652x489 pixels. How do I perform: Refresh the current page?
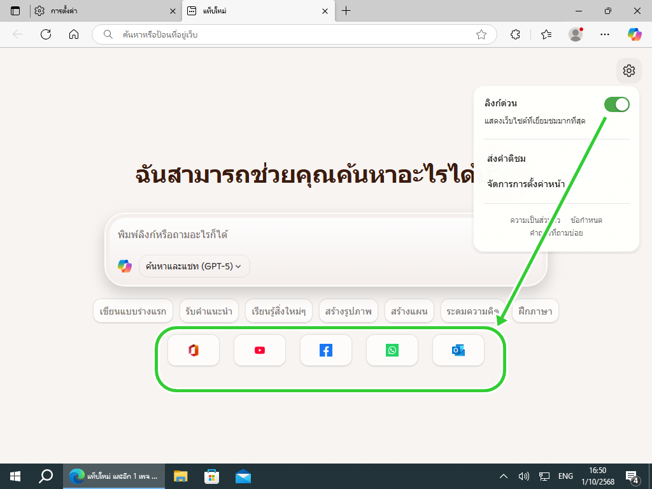click(x=46, y=34)
